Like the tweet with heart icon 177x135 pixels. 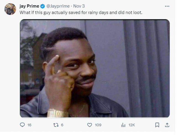tap(90, 125)
